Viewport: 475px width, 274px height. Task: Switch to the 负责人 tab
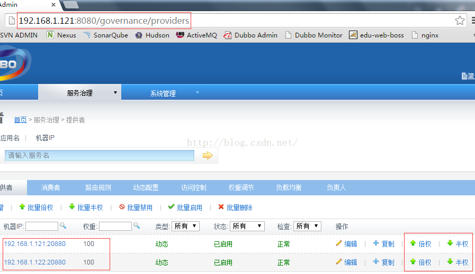pos(336,187)
